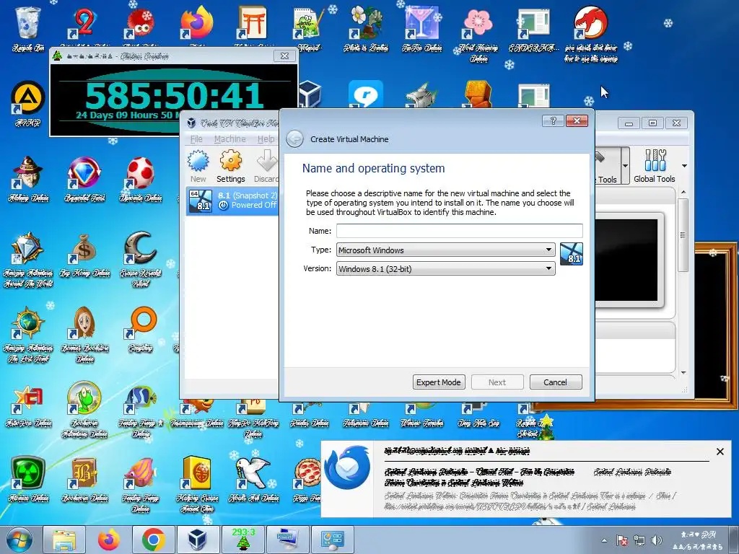
Task: Open the wizard hat game shortcut
Action: (x=28, y=179)
